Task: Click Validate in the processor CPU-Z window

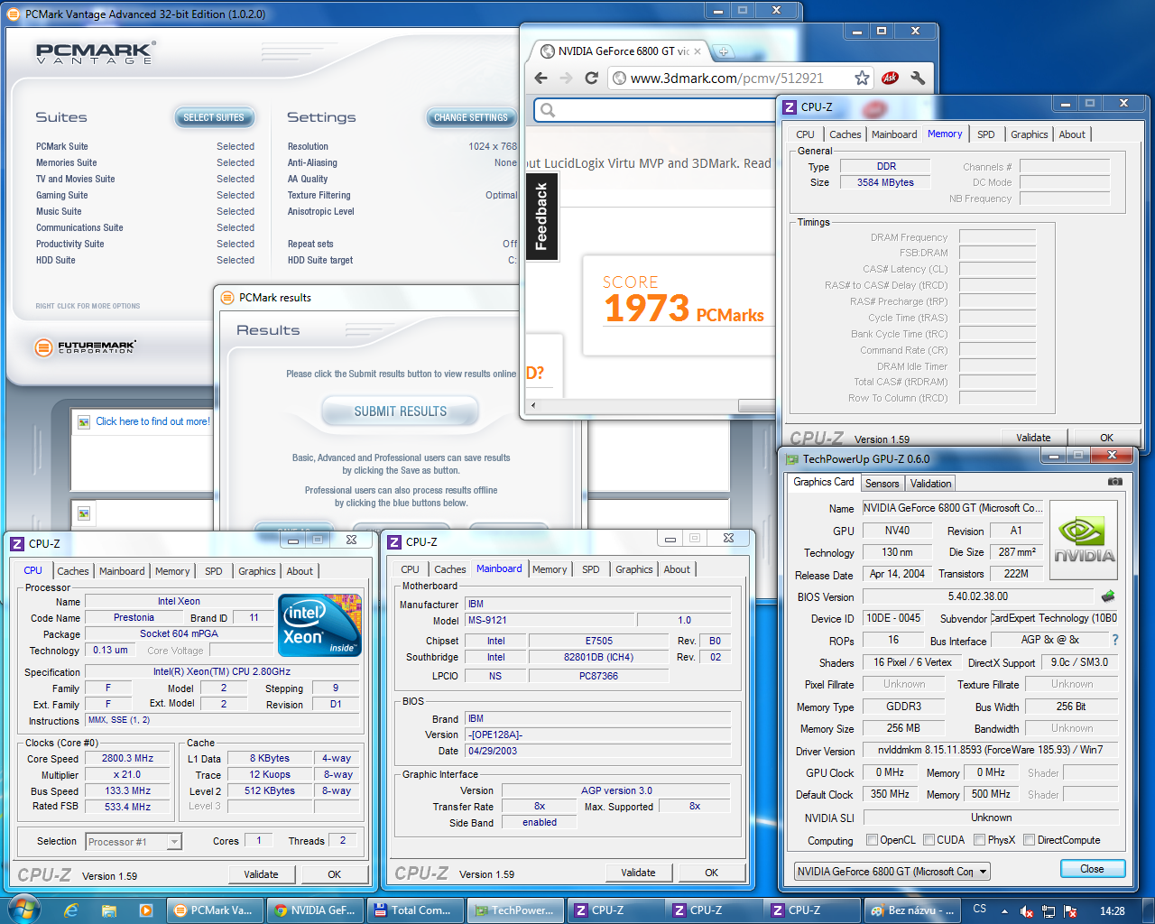Action: click(261, 874)
